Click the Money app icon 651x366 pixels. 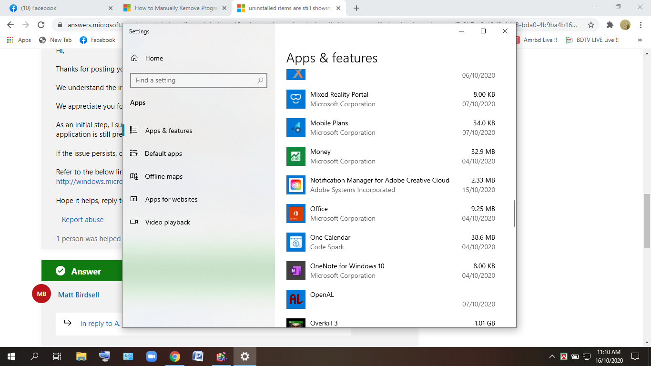pos(295,156)
